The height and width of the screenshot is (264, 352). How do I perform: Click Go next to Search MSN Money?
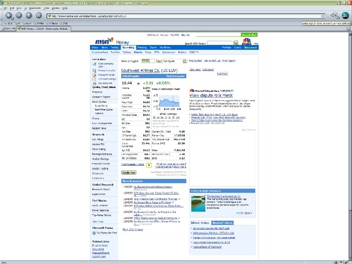click(236, 43)
